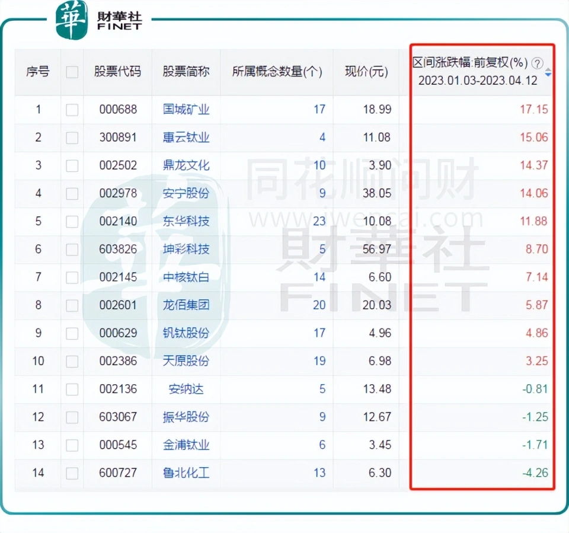Enable the checkbox for 鲁北化工 row
Viewport: 569px width, 533px height.
tap(72, 473)
